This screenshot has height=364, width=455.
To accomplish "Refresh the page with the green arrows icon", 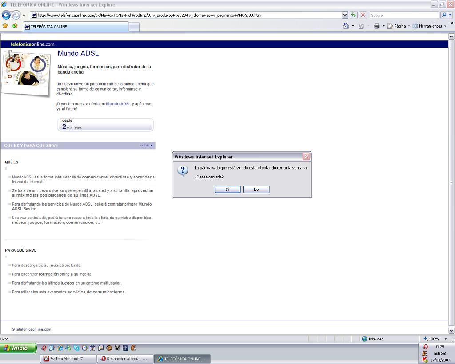I will (353, 15).
